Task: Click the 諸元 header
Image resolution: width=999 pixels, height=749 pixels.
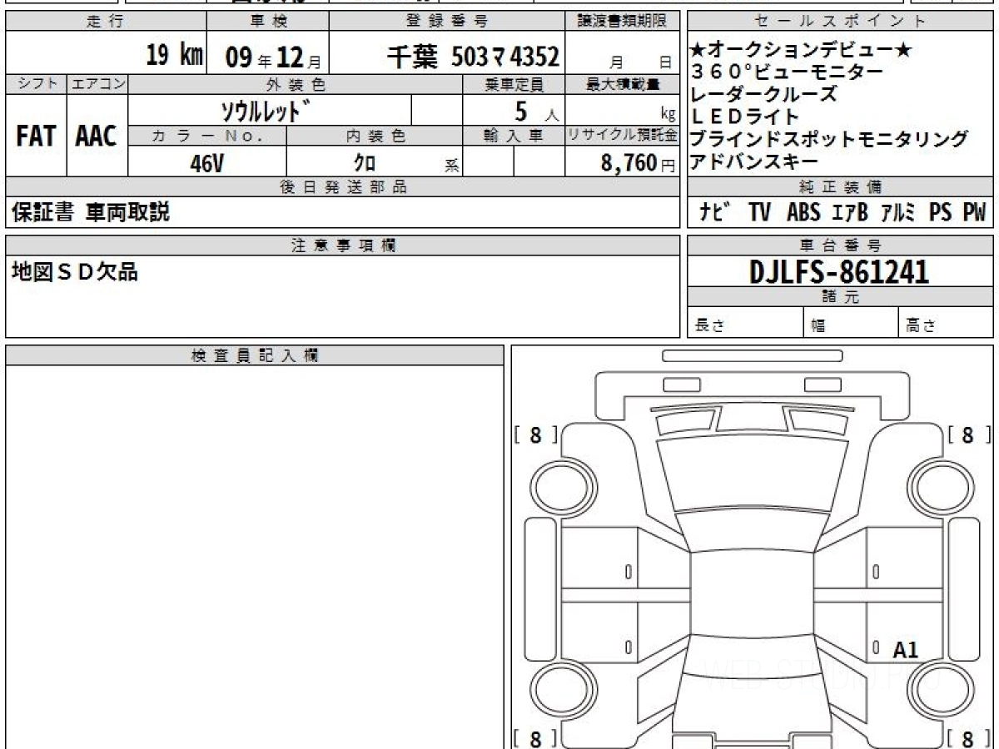Action: tap(841, 298)
